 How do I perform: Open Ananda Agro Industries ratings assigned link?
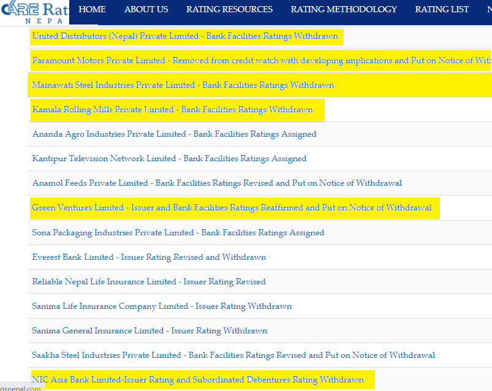point(175,134)
